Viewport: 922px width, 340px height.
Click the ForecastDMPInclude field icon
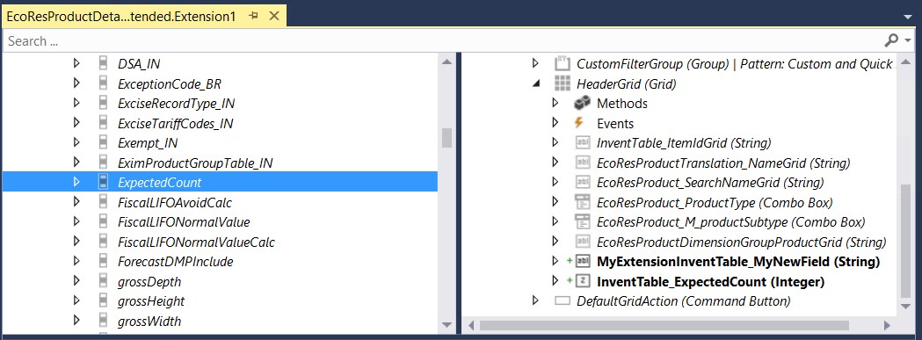(104, 261)
